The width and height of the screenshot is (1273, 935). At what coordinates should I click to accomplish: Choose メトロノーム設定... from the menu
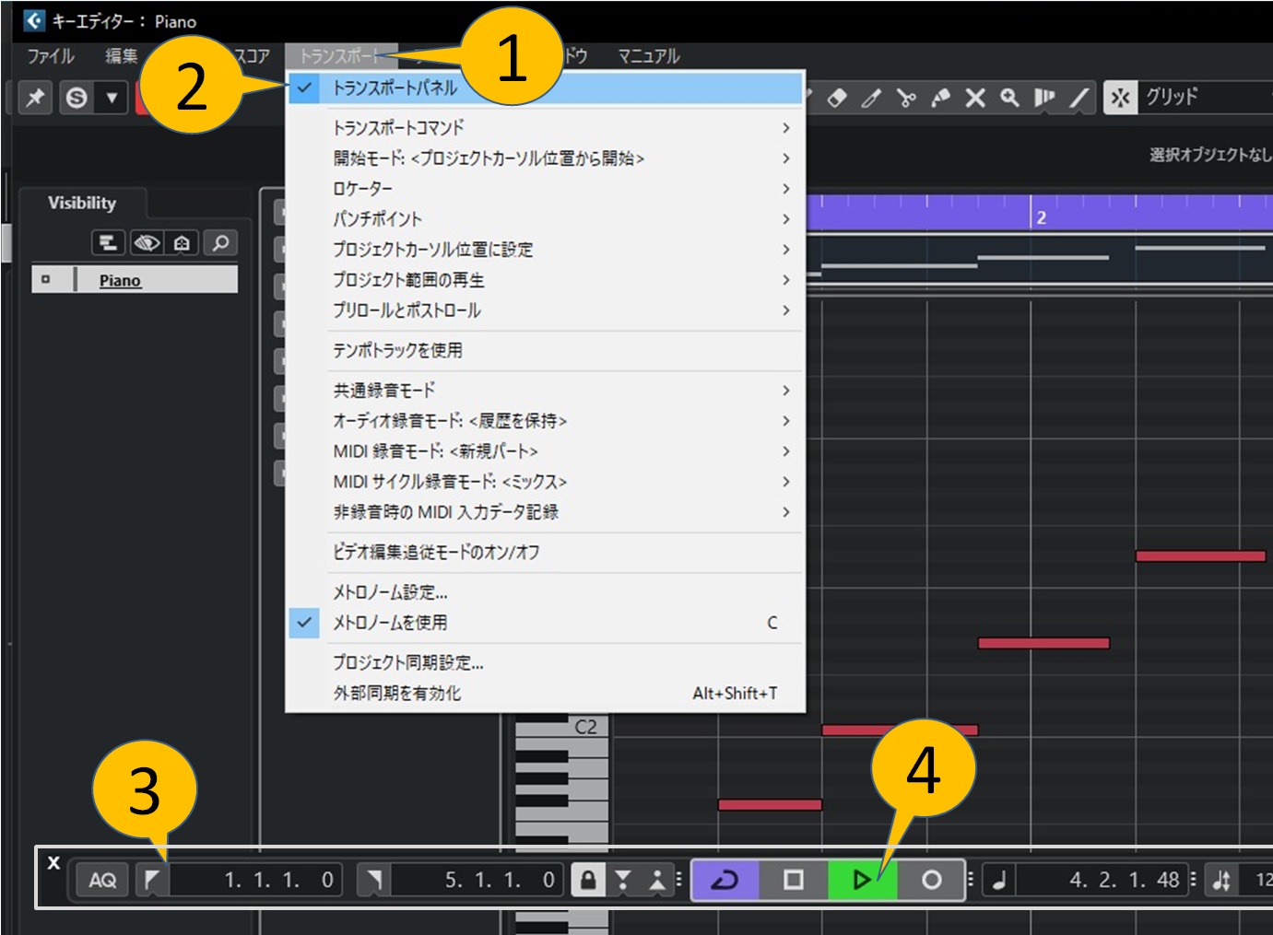click(390, 592)
